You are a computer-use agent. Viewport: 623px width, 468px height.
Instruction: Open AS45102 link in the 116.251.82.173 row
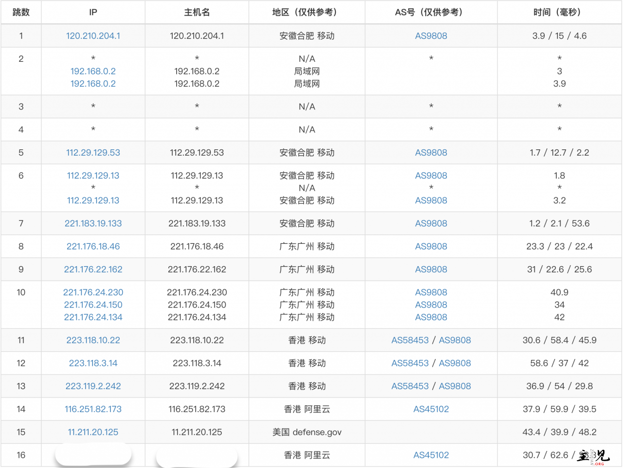pyautogui.click(x=431, y=410)
